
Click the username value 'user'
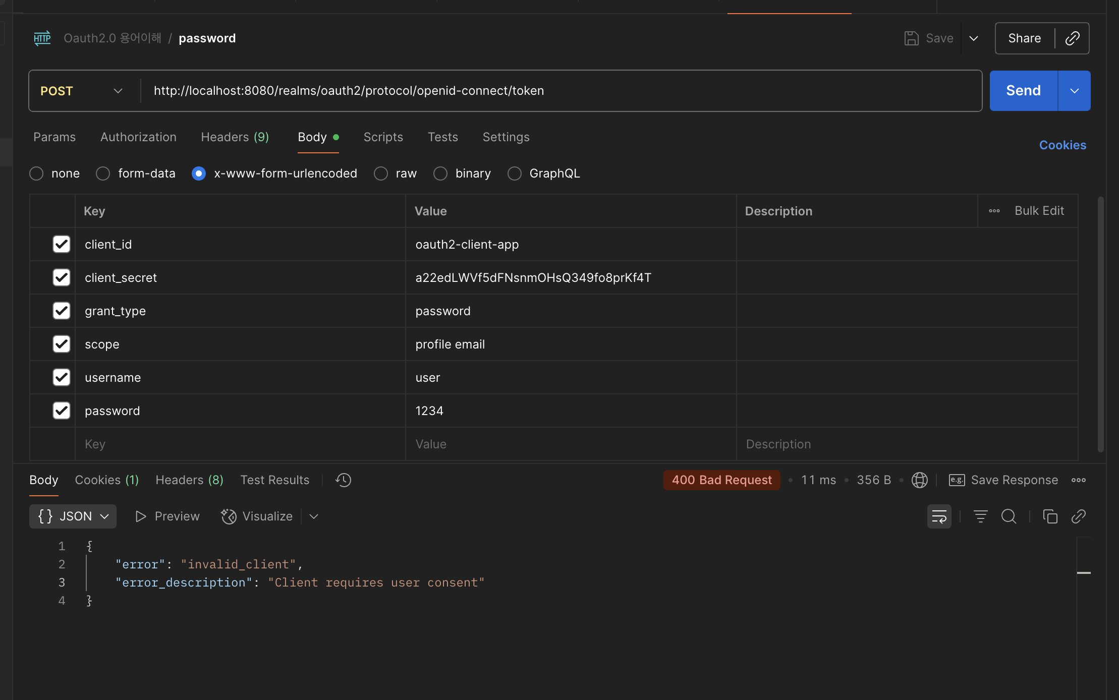pos(428,377)
